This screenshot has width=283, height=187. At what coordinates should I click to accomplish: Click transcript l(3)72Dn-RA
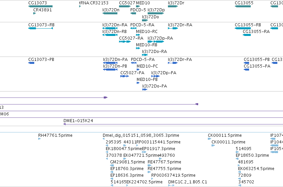coord(110,28)
